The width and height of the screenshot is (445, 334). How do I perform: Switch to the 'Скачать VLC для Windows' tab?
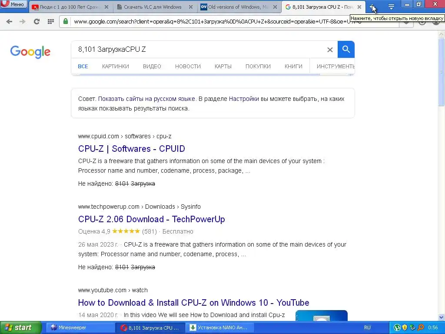click(153, 7)
